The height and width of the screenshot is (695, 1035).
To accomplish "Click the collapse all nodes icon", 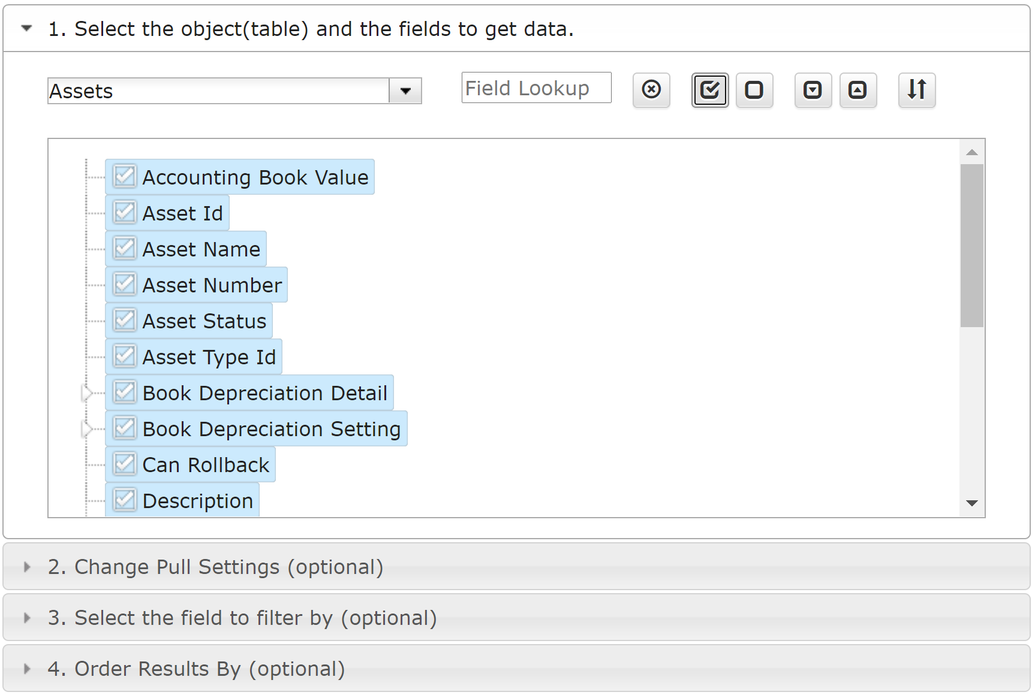I will click(858, 90).
